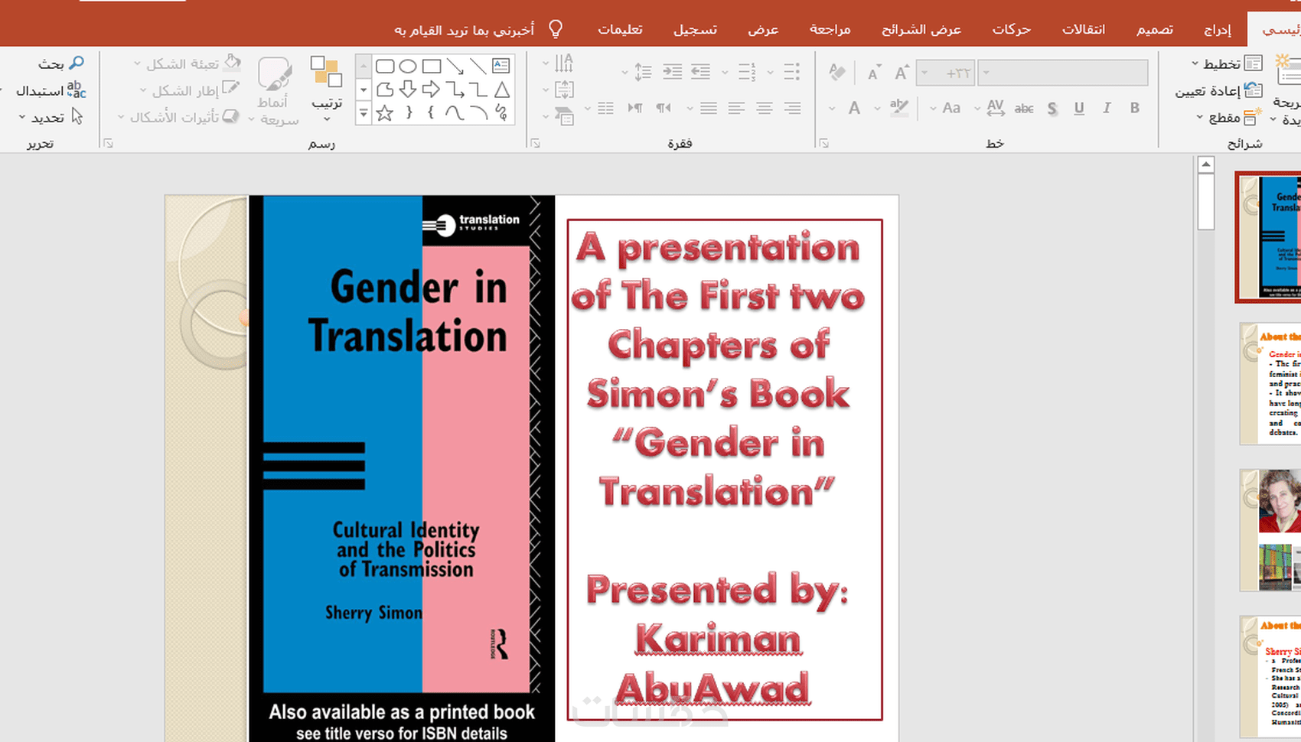Choose the triangle shape
The height and width of the screenshot is (742, 1301).
point(502,89)
